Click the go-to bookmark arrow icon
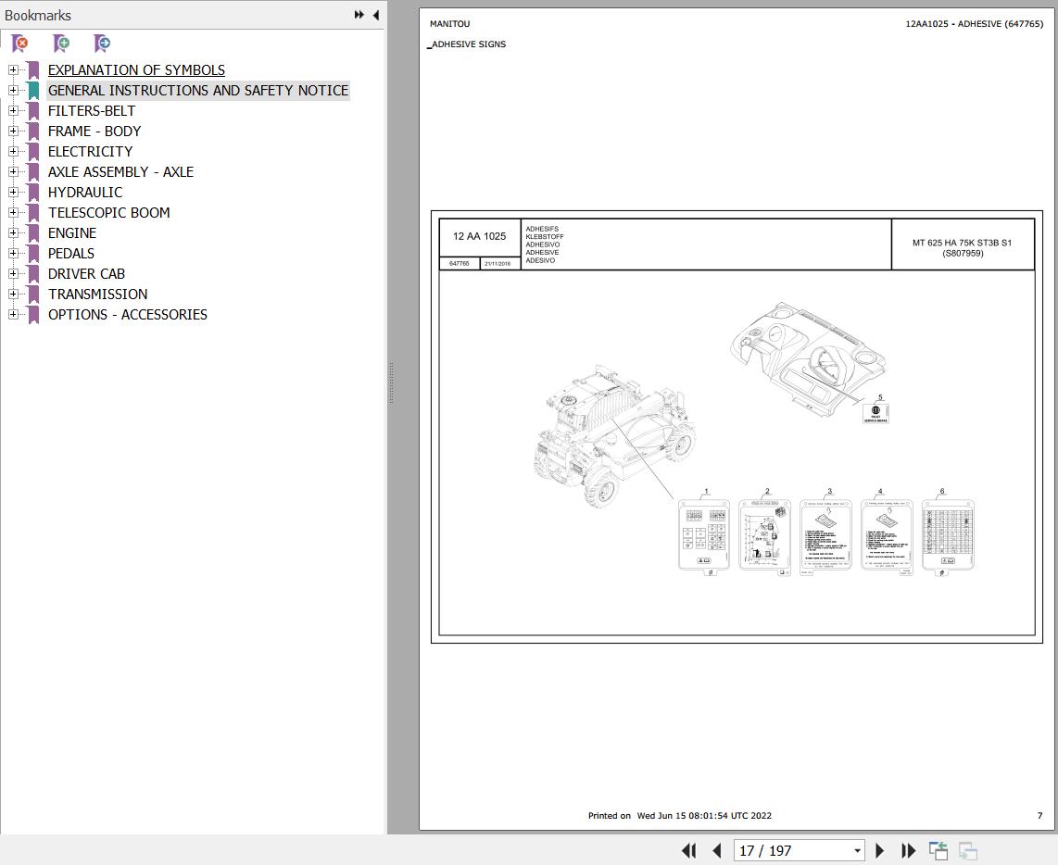The height and width of the screenshot is (865, 1058). [102, 44]
